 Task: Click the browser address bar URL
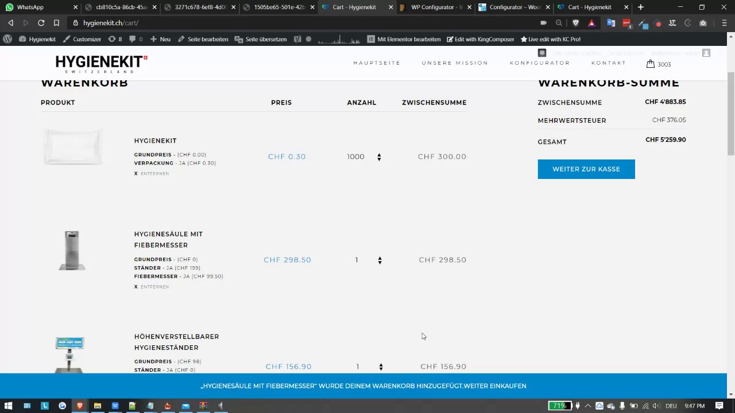click(111, 23)
